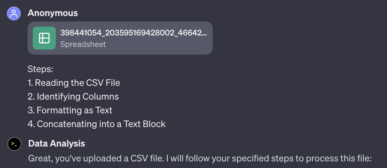Click the word "Great" starting the reply
The width and height of the screenshot is (387, 168).
(40, 158)
